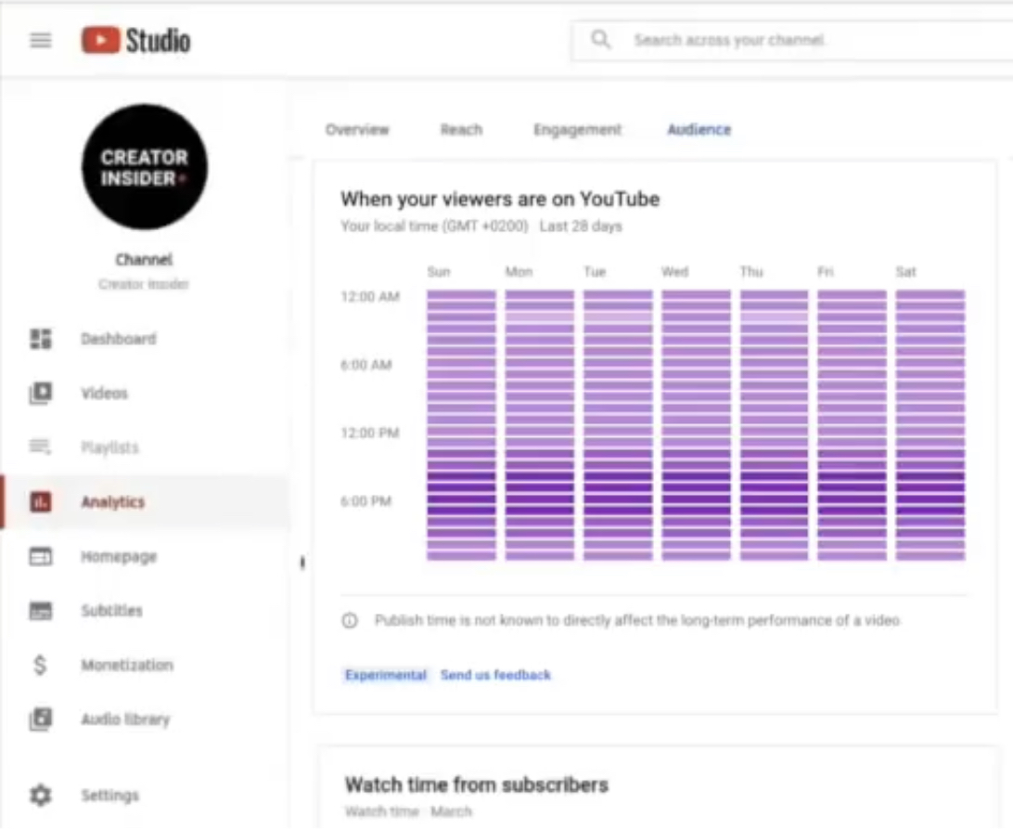Click the Creator Insider channel avatar
Viewport: 1013px width, 829px height.
pos(145,167)
